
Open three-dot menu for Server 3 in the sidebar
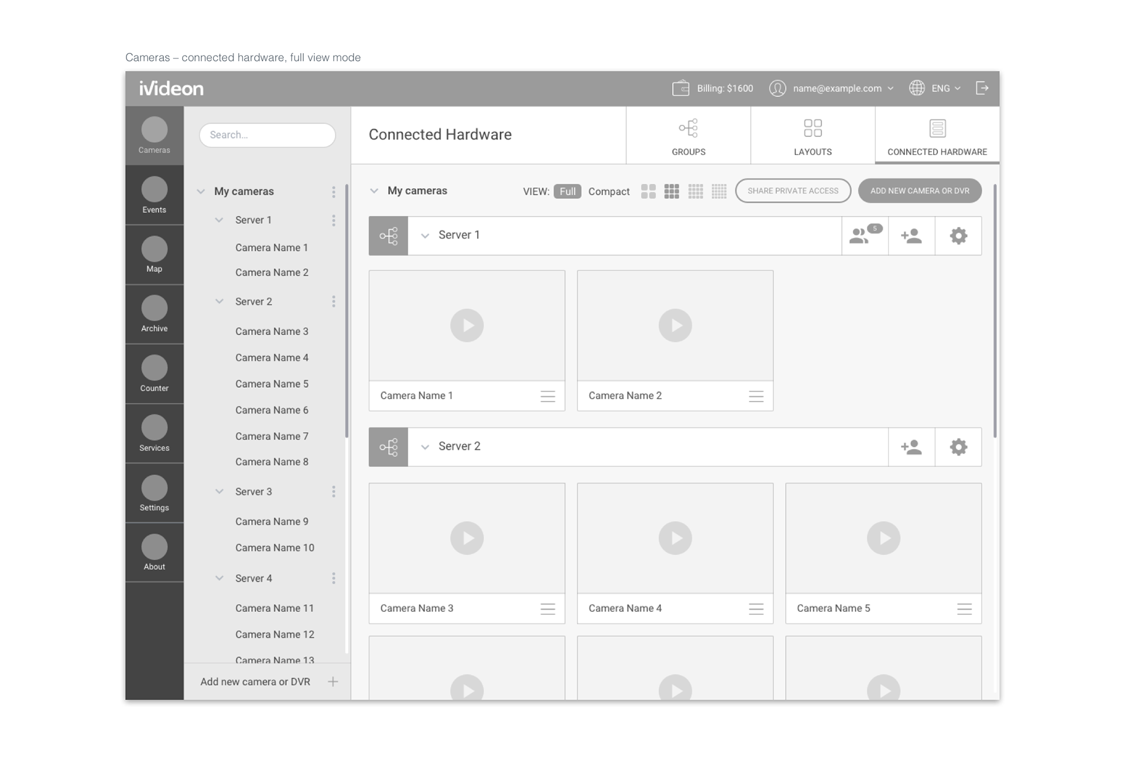pyautogui.click(x=334, y=491)
